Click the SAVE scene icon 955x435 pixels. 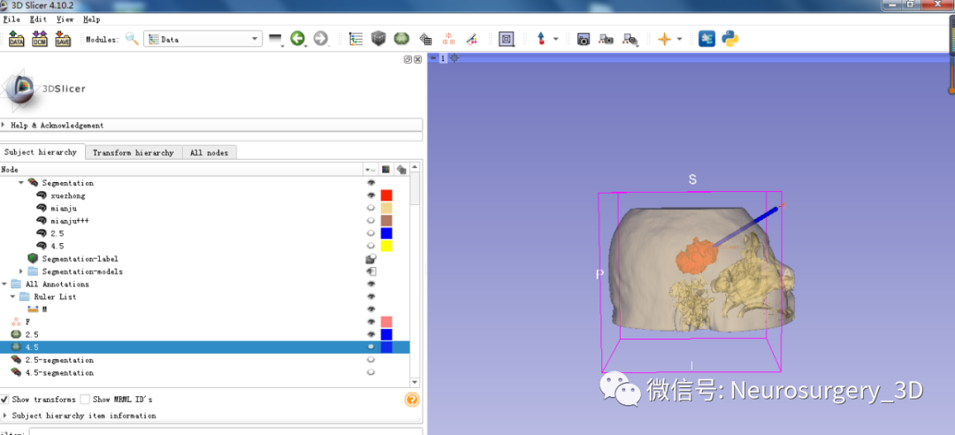tap(63, 39)
